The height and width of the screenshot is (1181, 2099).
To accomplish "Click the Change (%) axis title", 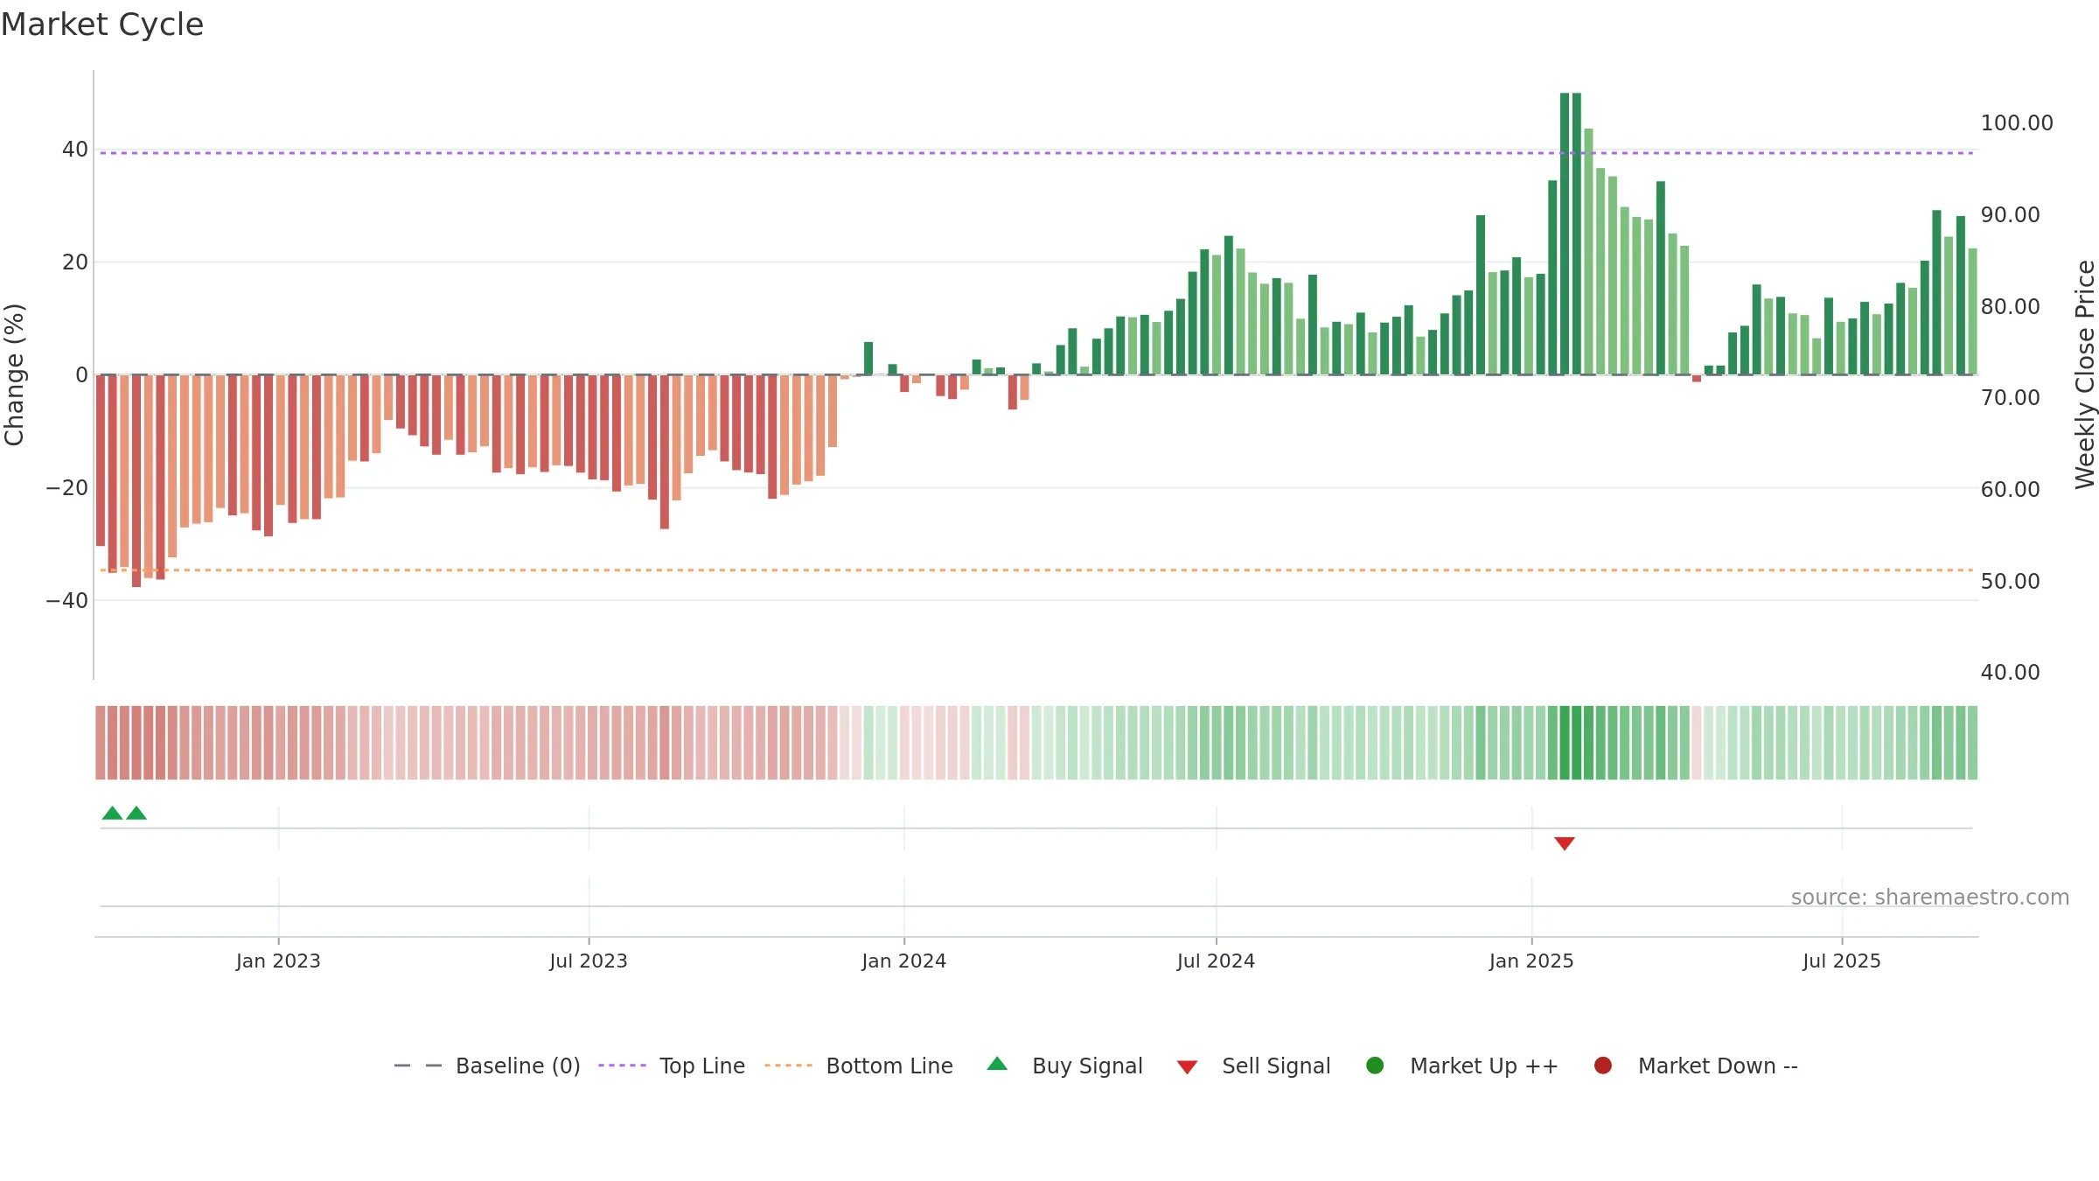I will 14,374.
